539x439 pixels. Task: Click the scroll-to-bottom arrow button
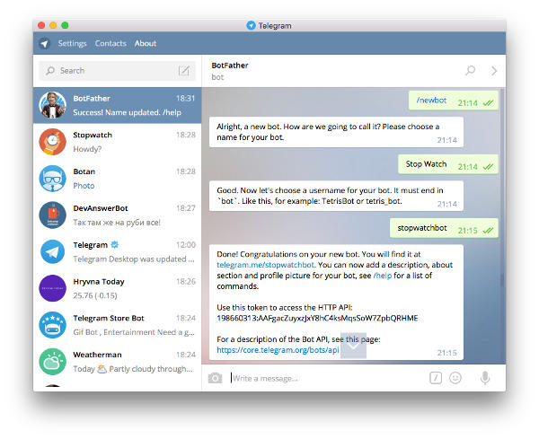coord(353,346)
